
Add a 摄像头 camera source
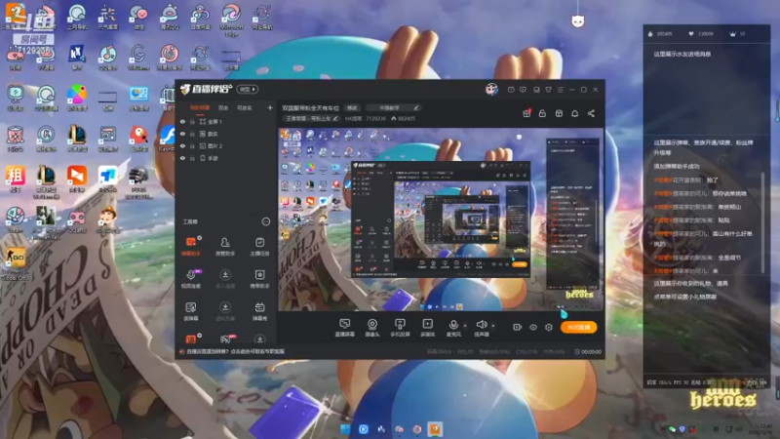click(372, 328)
